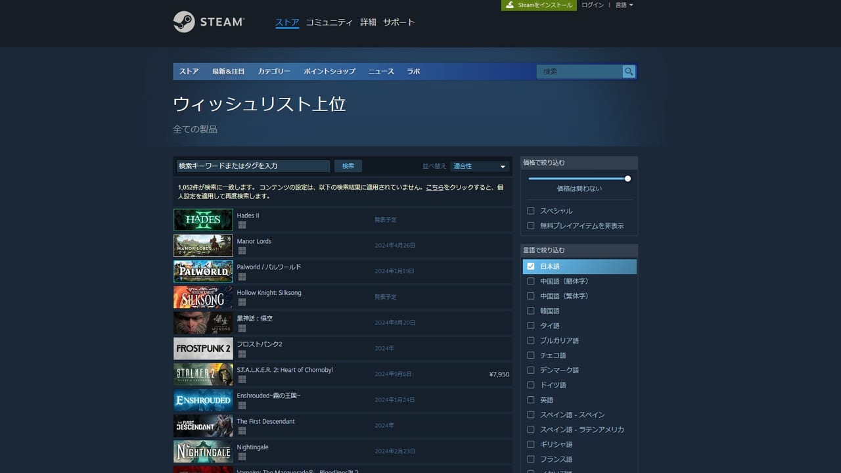
Task: Collapse the 言語で絞り込む panel header
Action: click(x=579, y=250)
